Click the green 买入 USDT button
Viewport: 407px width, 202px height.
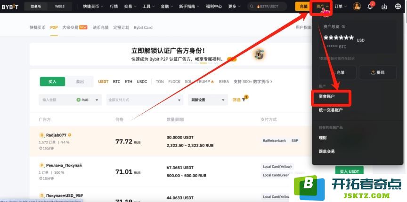[x=350, y=171]
